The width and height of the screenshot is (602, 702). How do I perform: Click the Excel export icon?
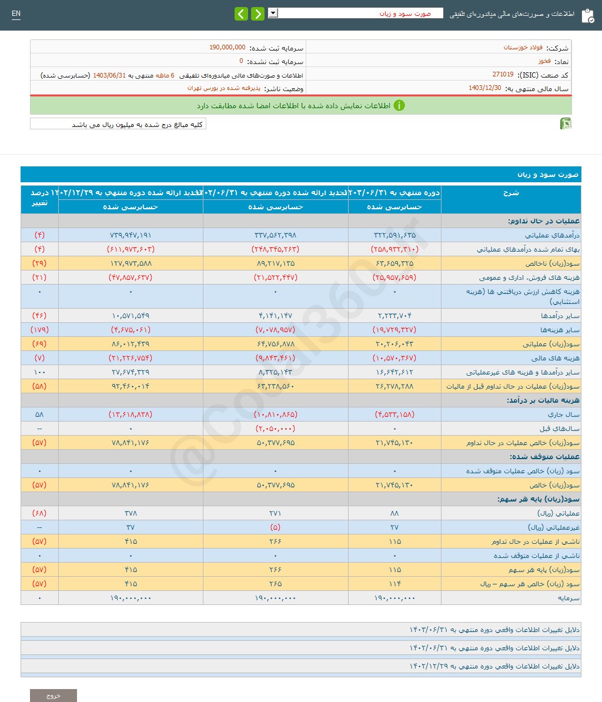(x=566, y=123)
